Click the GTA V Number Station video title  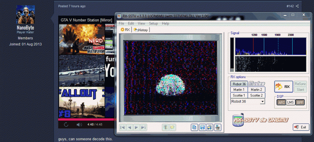point(86,20)
